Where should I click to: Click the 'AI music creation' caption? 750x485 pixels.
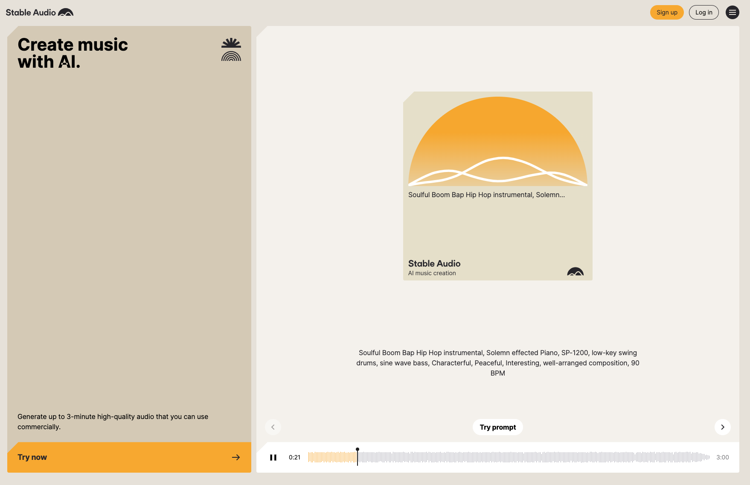tap(432, 273)
